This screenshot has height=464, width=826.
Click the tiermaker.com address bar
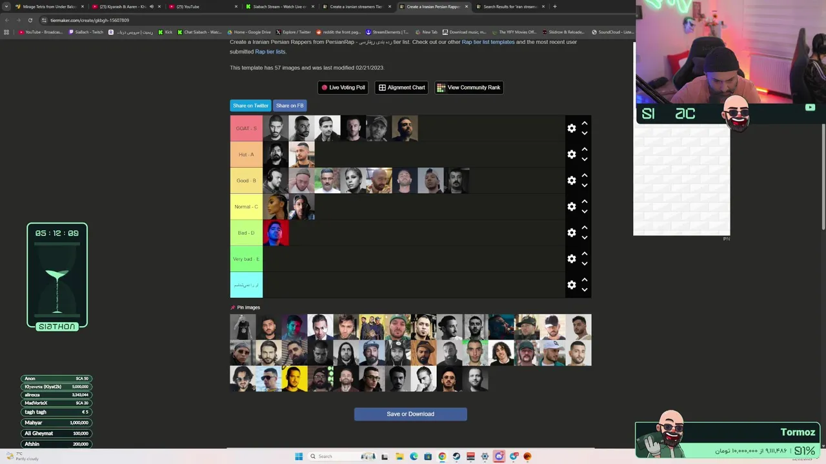click(323, 20)
